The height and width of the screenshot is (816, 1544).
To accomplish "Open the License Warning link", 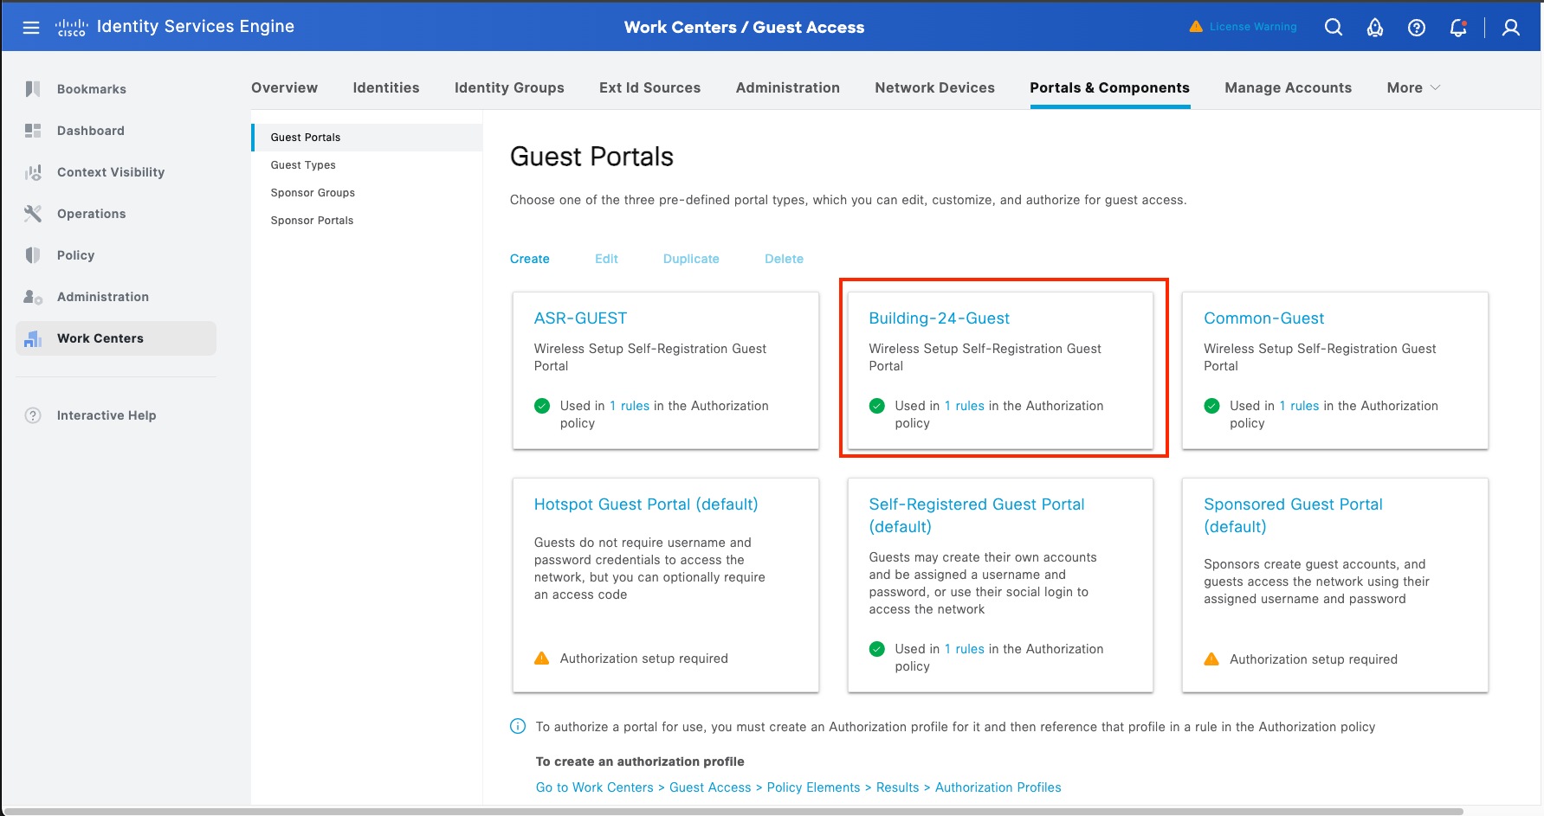I will 1253,27.
